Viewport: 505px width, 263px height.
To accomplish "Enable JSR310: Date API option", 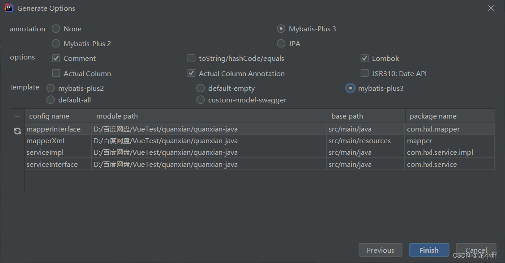I will (x=364, y=73).
